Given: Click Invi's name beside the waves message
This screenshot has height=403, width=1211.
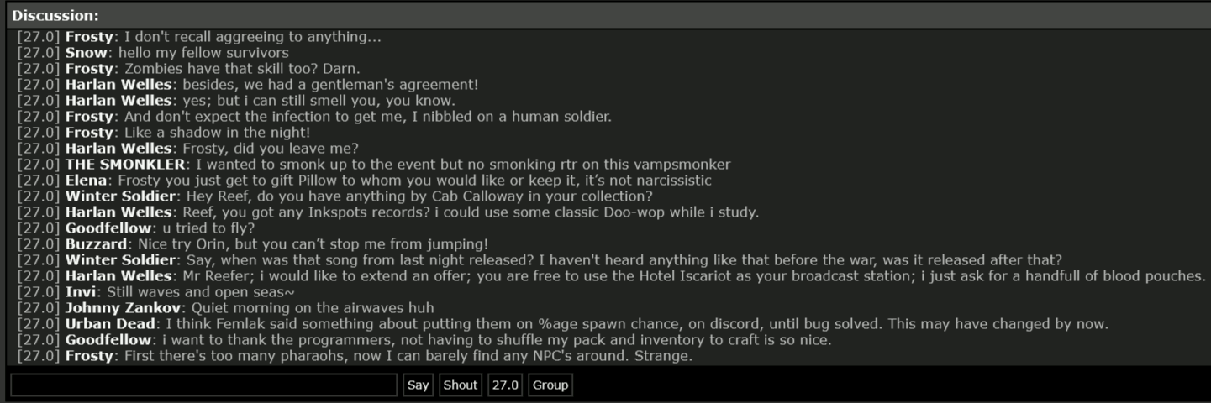Looking at the screenshot, I should pyautogui.click(x=80, y=292).
